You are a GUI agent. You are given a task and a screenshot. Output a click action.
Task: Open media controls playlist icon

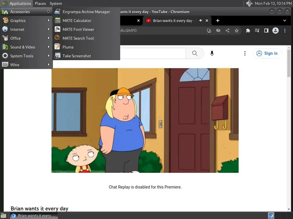[257, 31]
